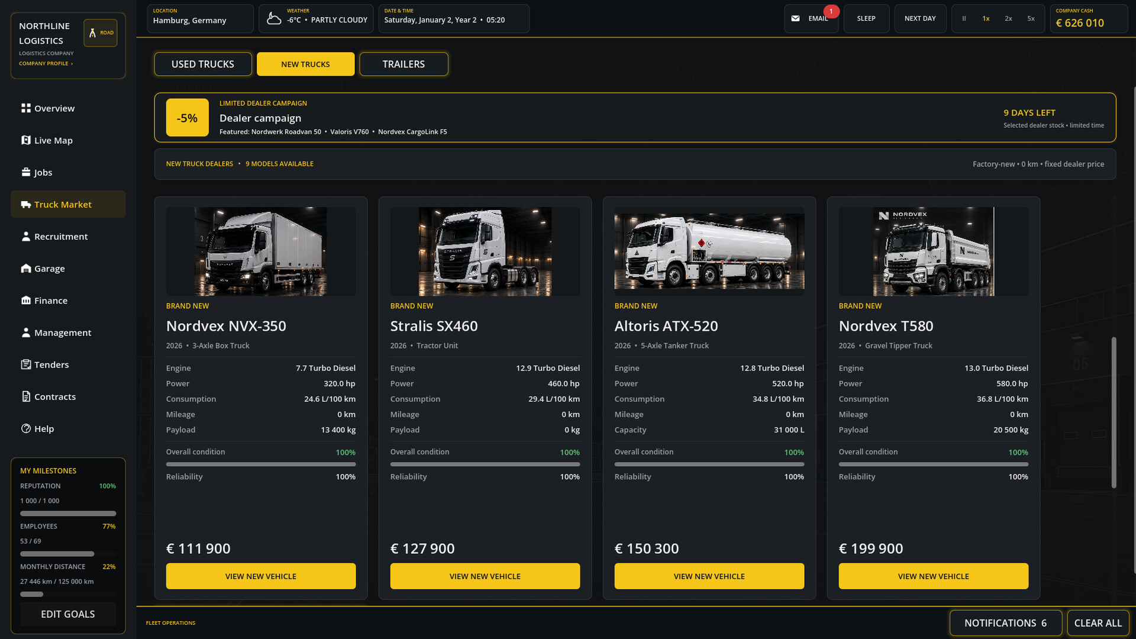Viewport: 1136px width, 639px height.
Task: Click the Management person icon
Action: pos(25,333)
